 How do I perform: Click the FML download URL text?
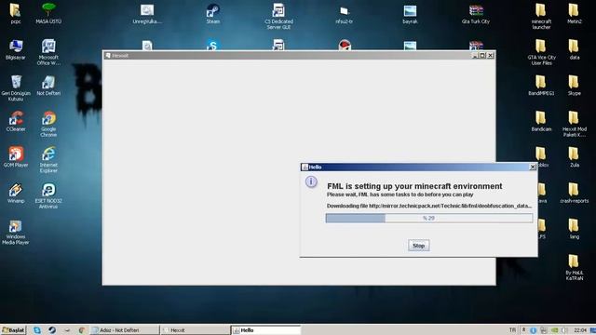429,206
